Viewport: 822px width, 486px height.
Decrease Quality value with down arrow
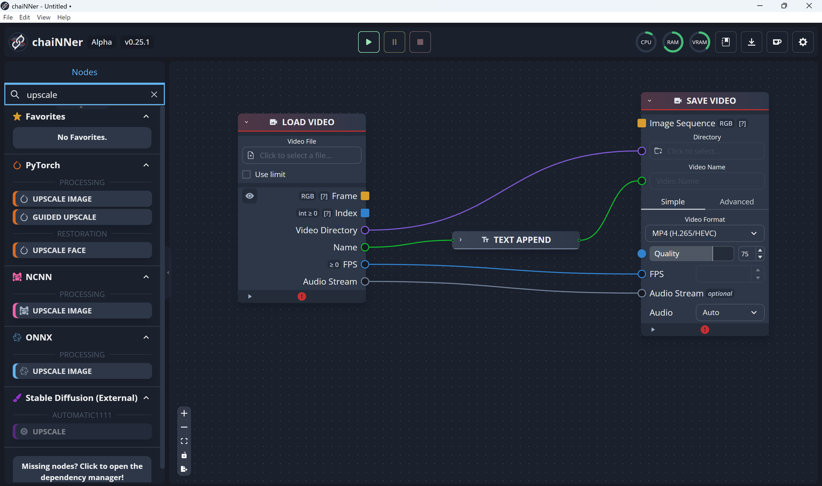tap(760, 257)
